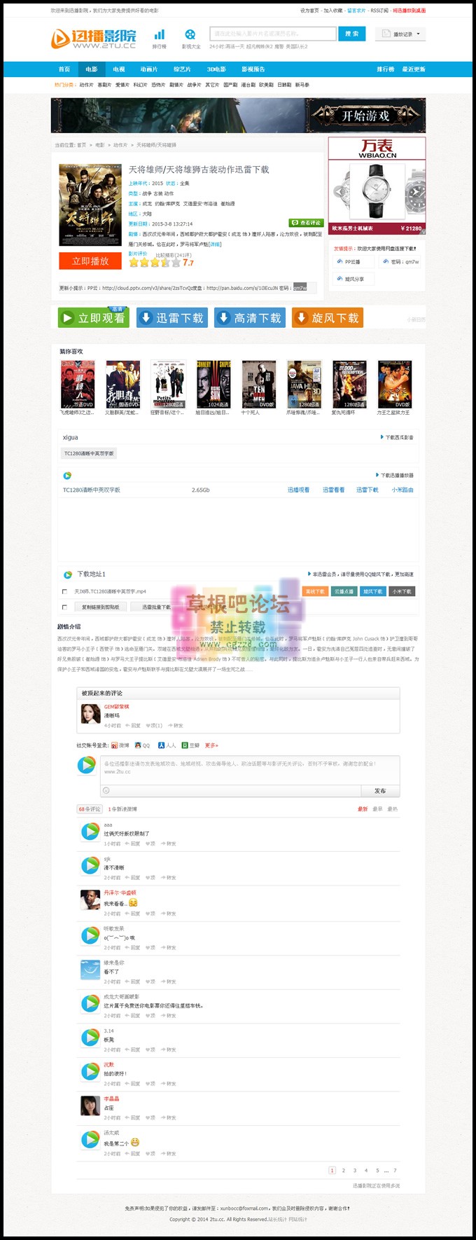Screen dimensions: 476x1240
Task: Click the 开始游戏 banner button
Action: tap(366, 116)
